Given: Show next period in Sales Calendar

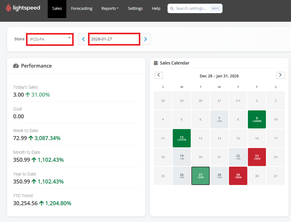Looking at the screenshot, I should (281, 75).
